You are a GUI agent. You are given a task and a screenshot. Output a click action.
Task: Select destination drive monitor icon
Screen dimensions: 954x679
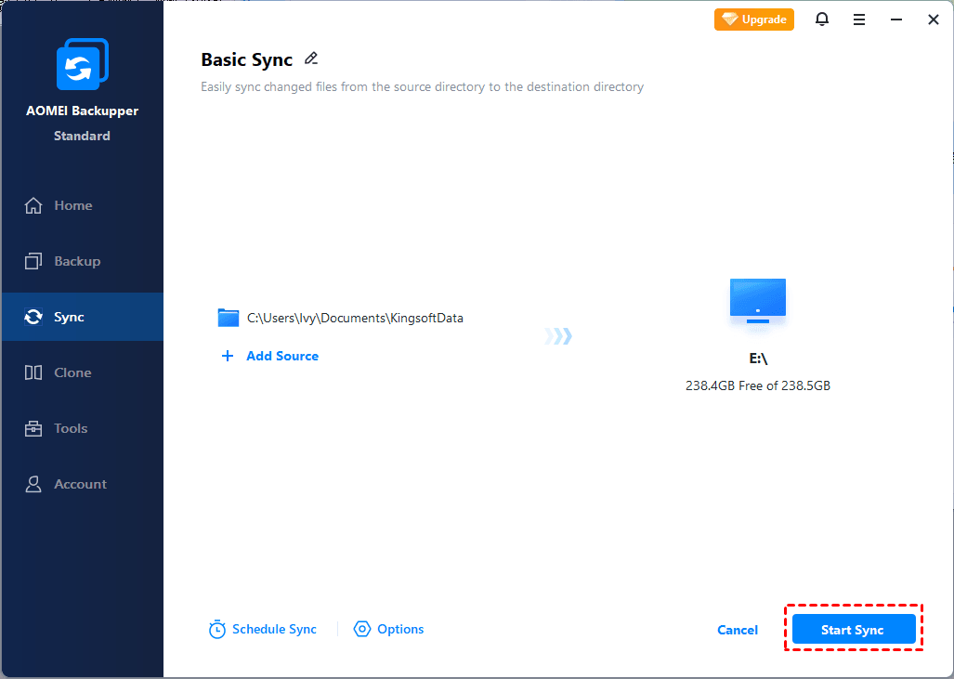point(757,301)
